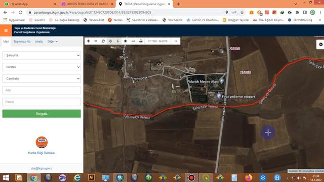Bookmark this page with the star
Image resolution: width=324 pixels, height=182 pixels.
coord(242,12)
